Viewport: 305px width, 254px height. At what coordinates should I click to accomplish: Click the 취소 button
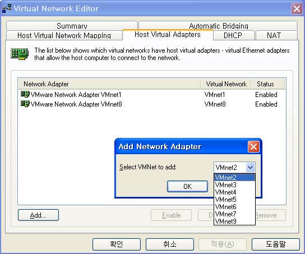pos(170,244)
